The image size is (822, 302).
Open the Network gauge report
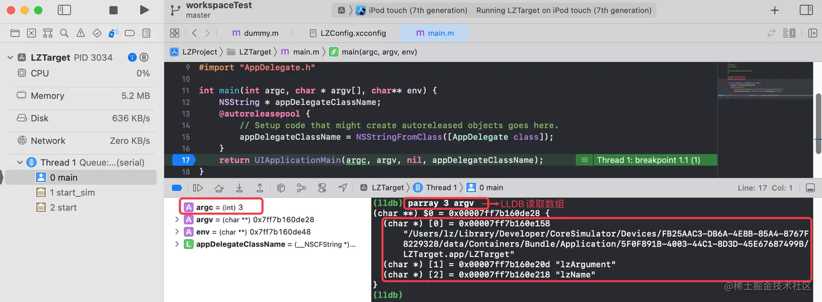83,140
